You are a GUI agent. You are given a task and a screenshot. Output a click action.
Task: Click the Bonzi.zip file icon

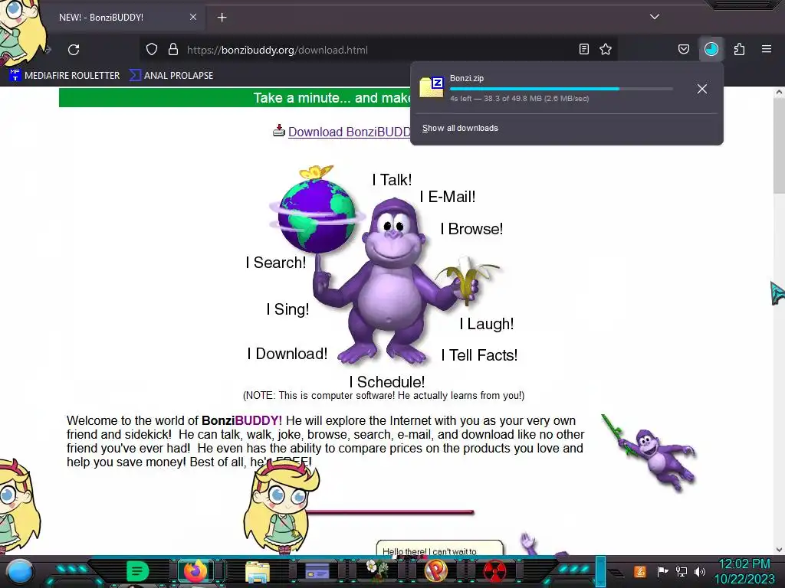(x=431, y=87)
